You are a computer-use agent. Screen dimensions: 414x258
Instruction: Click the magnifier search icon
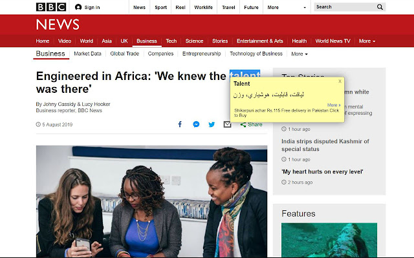[380, 7]
